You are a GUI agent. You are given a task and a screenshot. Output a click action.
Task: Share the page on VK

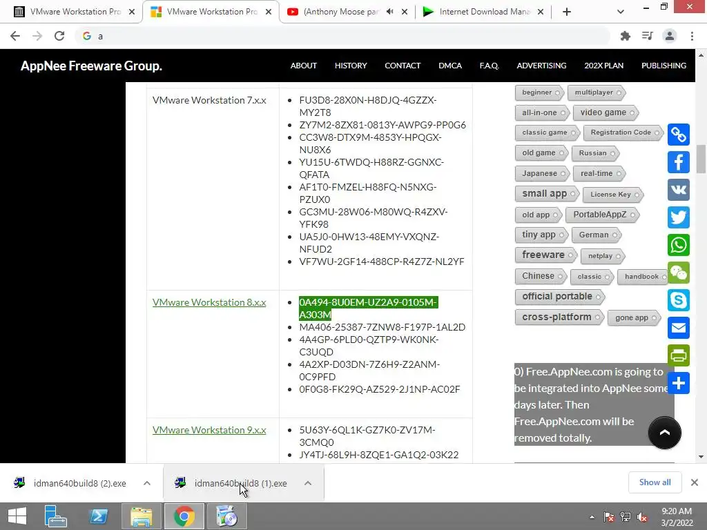click(678, 190)
